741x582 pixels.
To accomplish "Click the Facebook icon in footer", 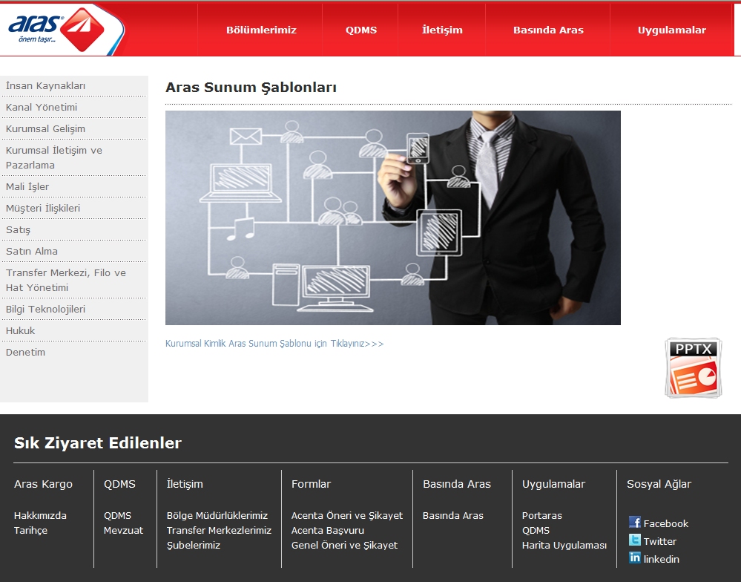I will [x=635, y=523].
